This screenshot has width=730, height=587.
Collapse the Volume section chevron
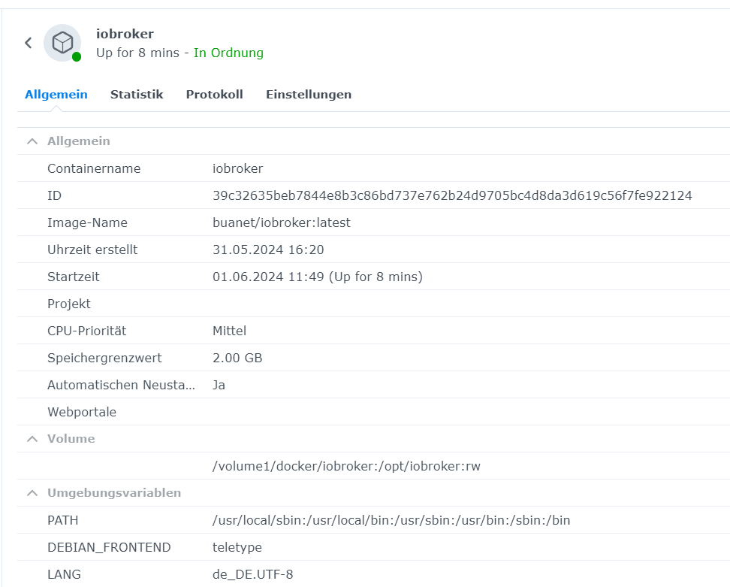click(32, 439)
